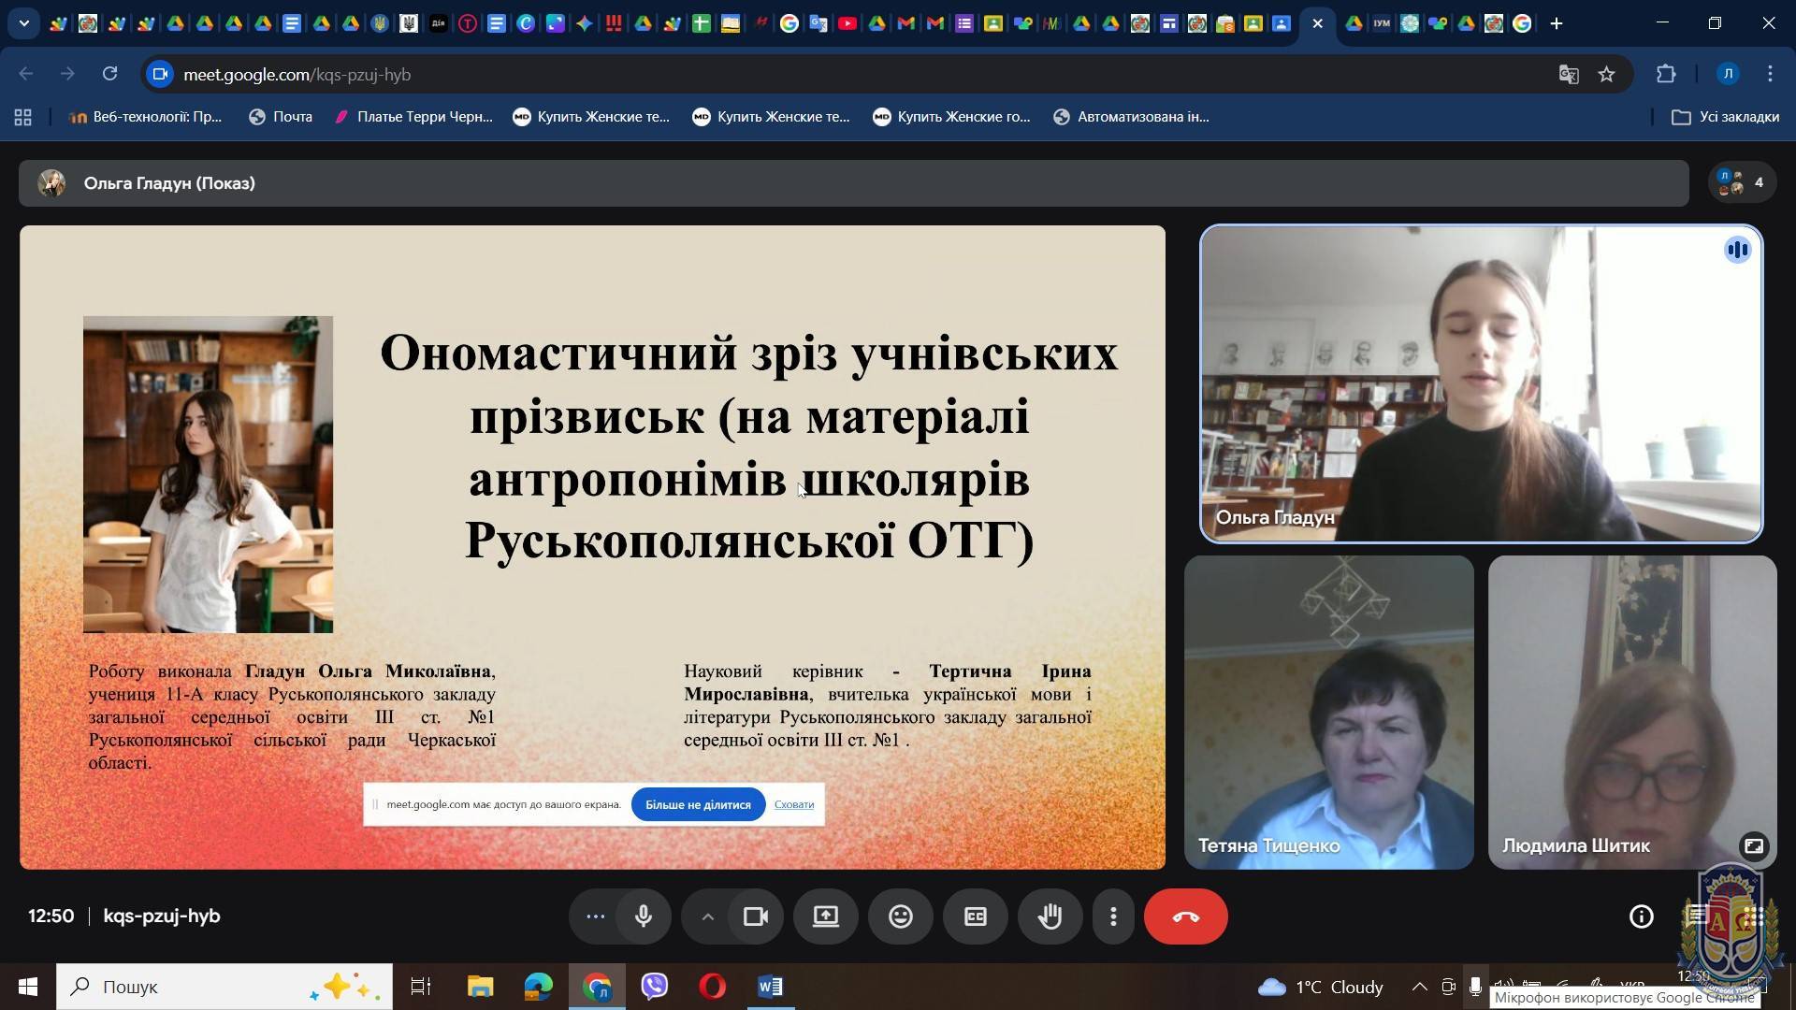The image size is (1796, 1010).
Task: Click the ellipsis button left of microphone
Action: pyautogui.click(x=595, y=916)
